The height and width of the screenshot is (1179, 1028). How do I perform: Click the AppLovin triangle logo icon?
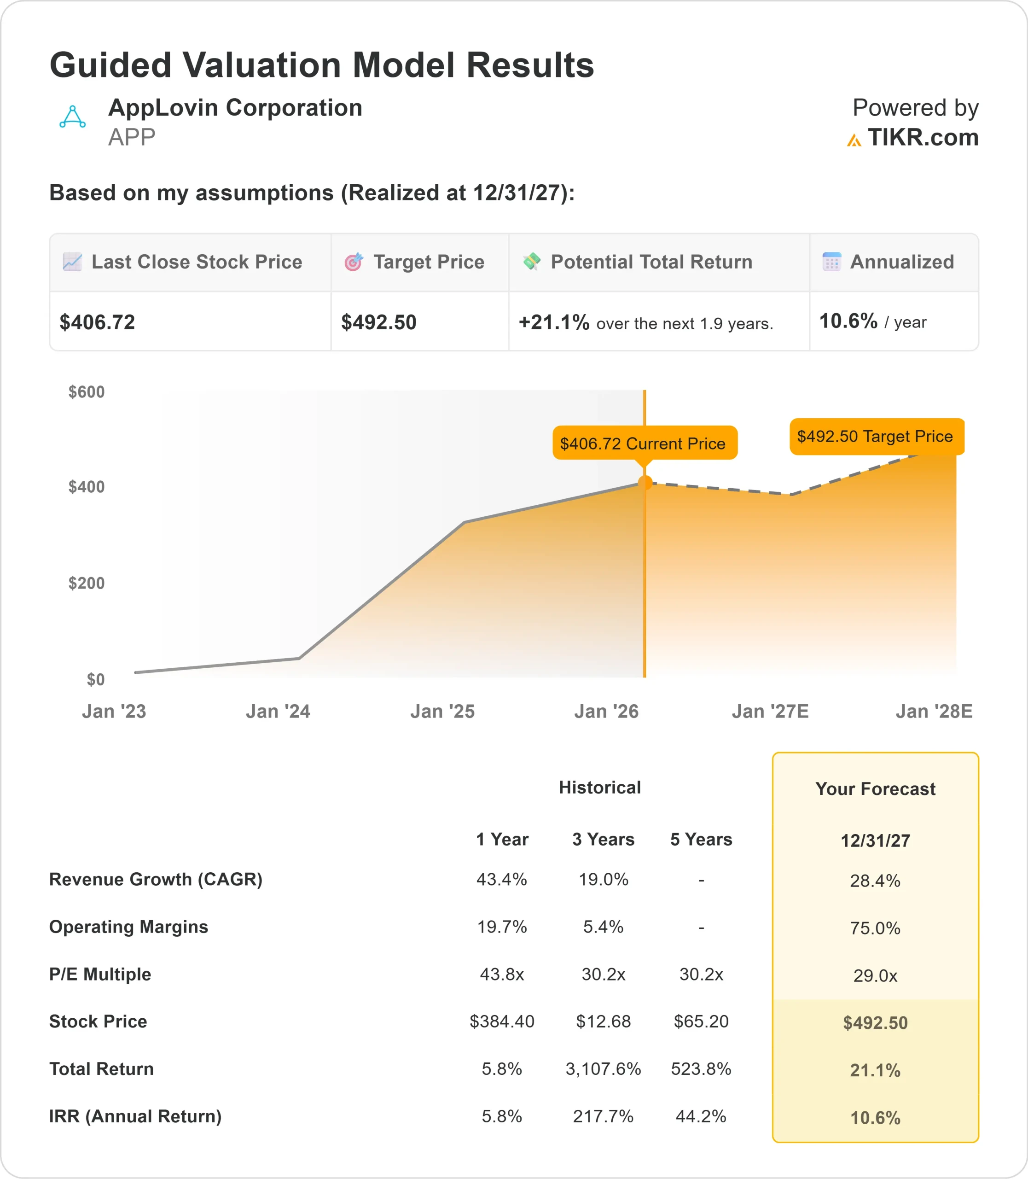tap(73, 117)
